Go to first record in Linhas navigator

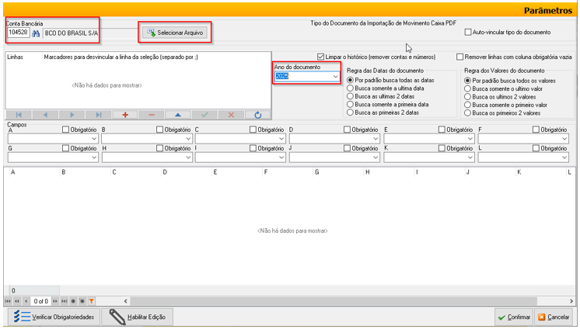point(19,114)
